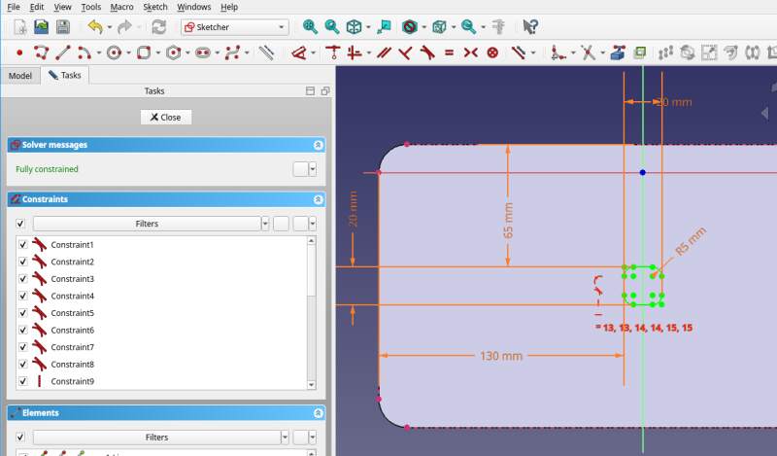Toggle construction geometry mode
The width and height of the screenshot is (777, 456).
(x=266, y=53)
